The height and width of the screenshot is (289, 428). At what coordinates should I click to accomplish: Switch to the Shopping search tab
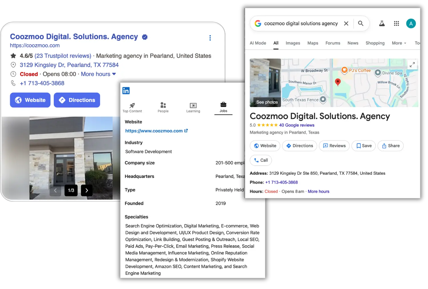(x=375, y=43)
